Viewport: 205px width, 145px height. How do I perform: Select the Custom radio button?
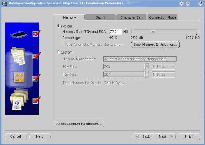[x=59, y=52]
